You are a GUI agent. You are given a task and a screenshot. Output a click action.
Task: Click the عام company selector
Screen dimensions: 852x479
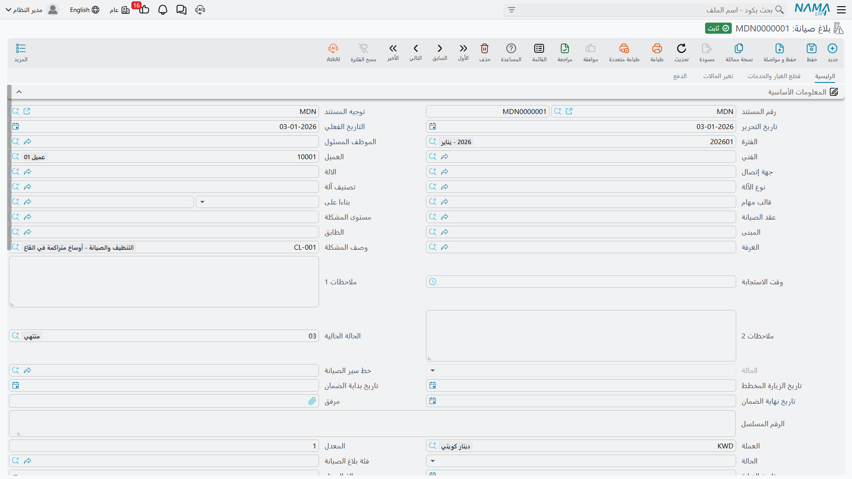click(x=119, y=10)
